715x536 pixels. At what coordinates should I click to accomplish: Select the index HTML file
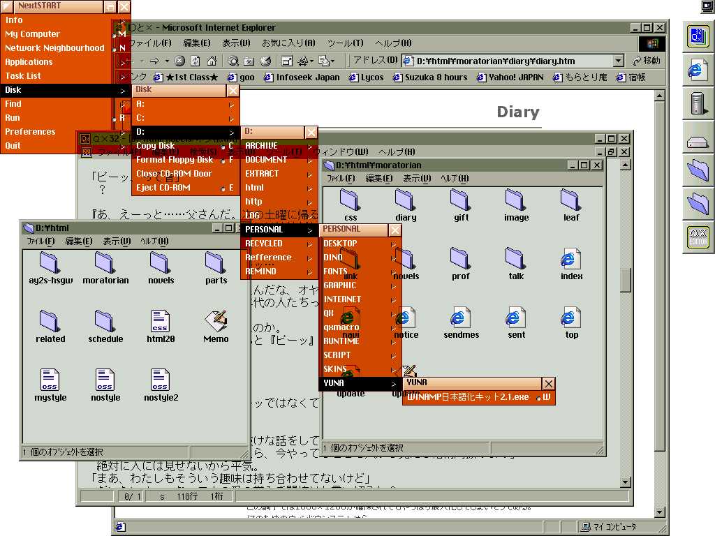(571, 265)
